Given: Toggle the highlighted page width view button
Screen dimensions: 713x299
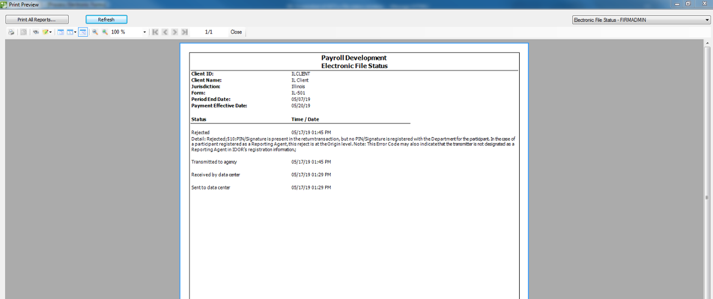Looking at the screenshot, I should coord(82,32).
